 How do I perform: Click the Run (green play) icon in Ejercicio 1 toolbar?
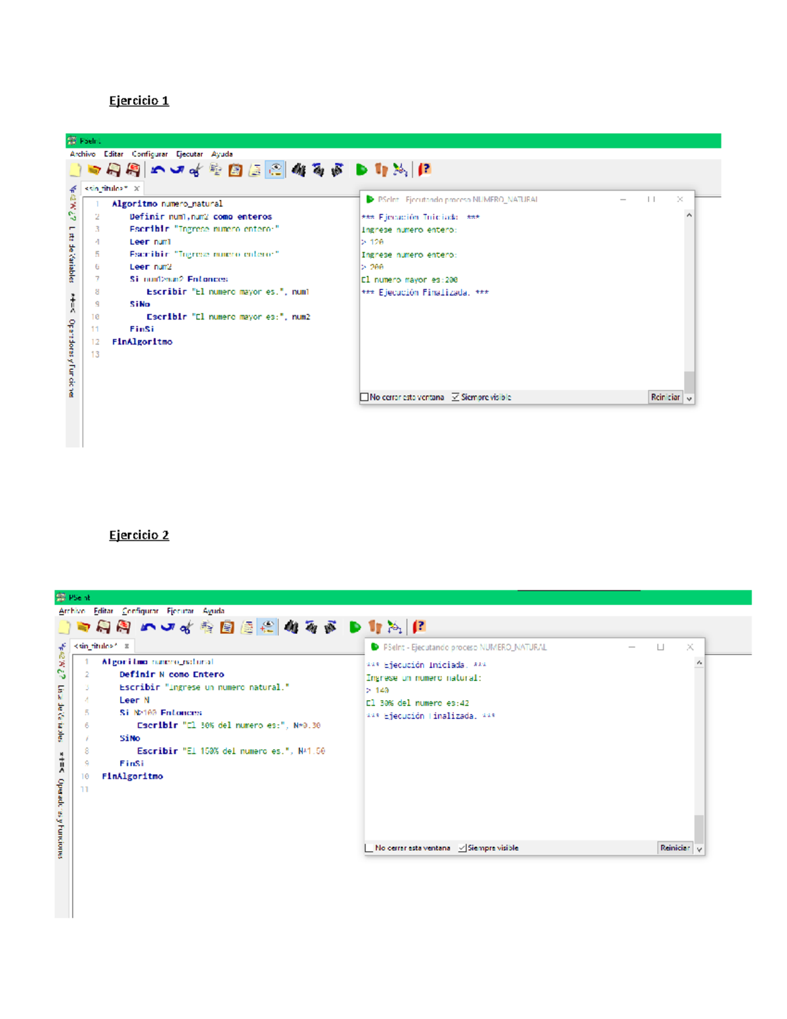(x=361, y=170)
